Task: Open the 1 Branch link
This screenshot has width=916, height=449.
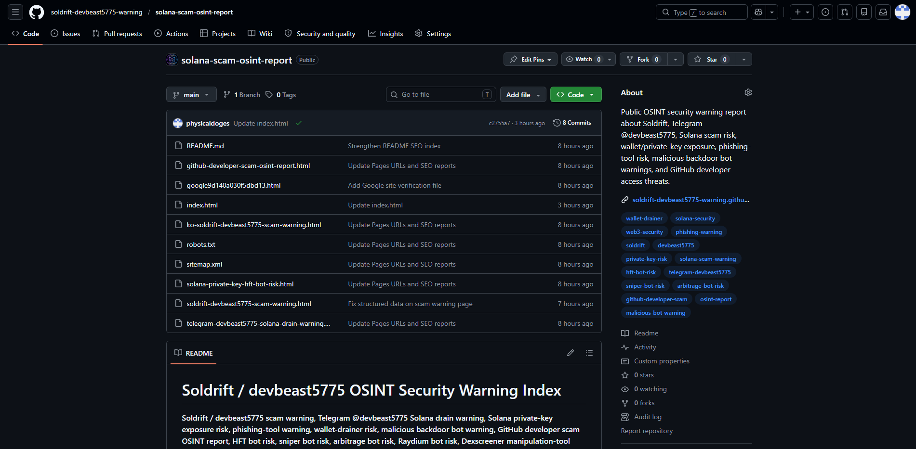Action: click(x=242, y=95)
